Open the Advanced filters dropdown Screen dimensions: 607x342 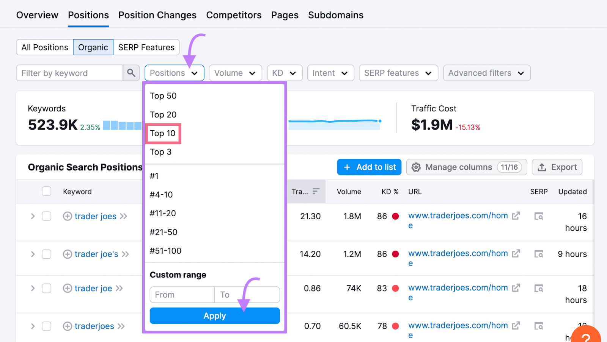(487, 73)
